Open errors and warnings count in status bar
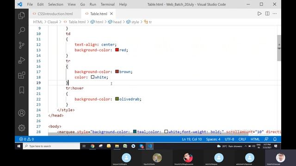This screenshot has height=166, width=296. coord(26,139)
